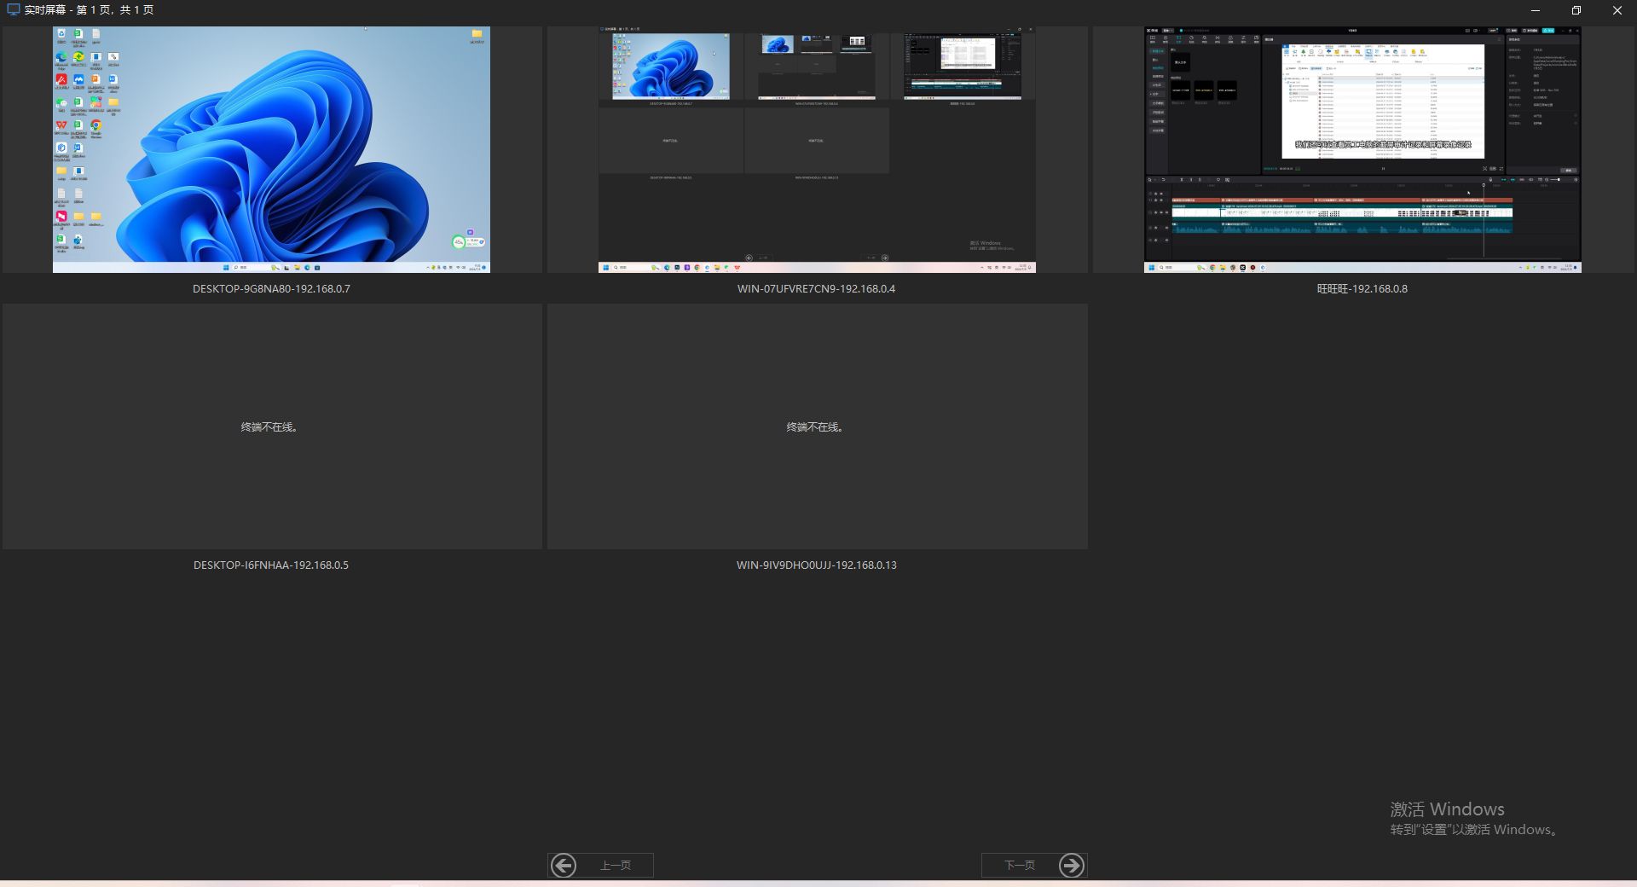This screenshot has width=1637, height=887.
Task: Go to next page with 下一页
Action: 1034,865
